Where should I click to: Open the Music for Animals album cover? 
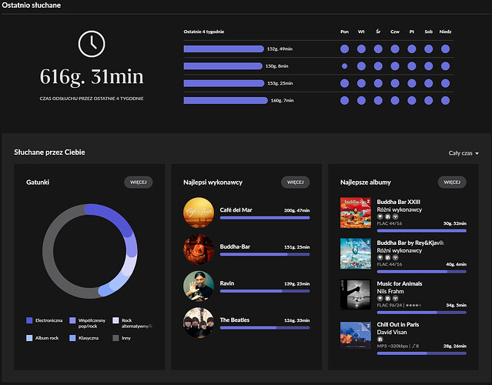[x=356, y=295]
